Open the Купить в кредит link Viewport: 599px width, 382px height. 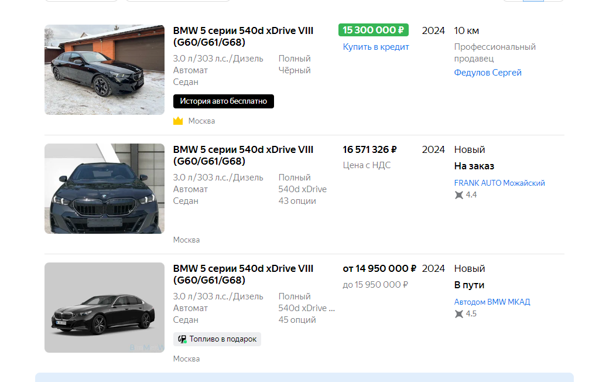coord(376,47)
